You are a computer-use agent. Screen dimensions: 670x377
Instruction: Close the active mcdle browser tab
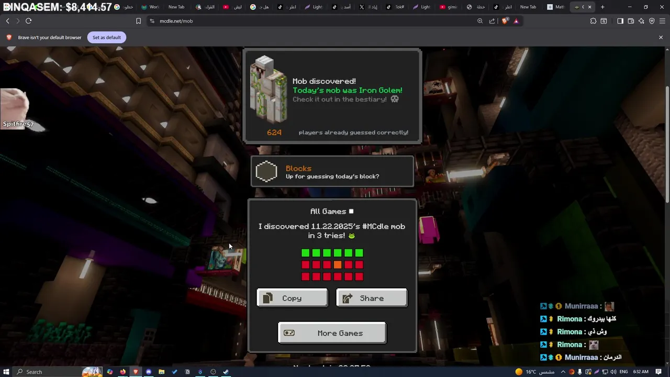coord(590,7)
